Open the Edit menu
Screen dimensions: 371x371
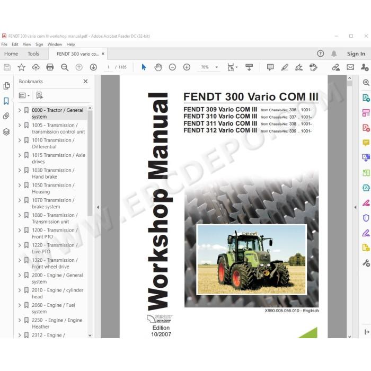pyautogui.click(x=15, y=44)
